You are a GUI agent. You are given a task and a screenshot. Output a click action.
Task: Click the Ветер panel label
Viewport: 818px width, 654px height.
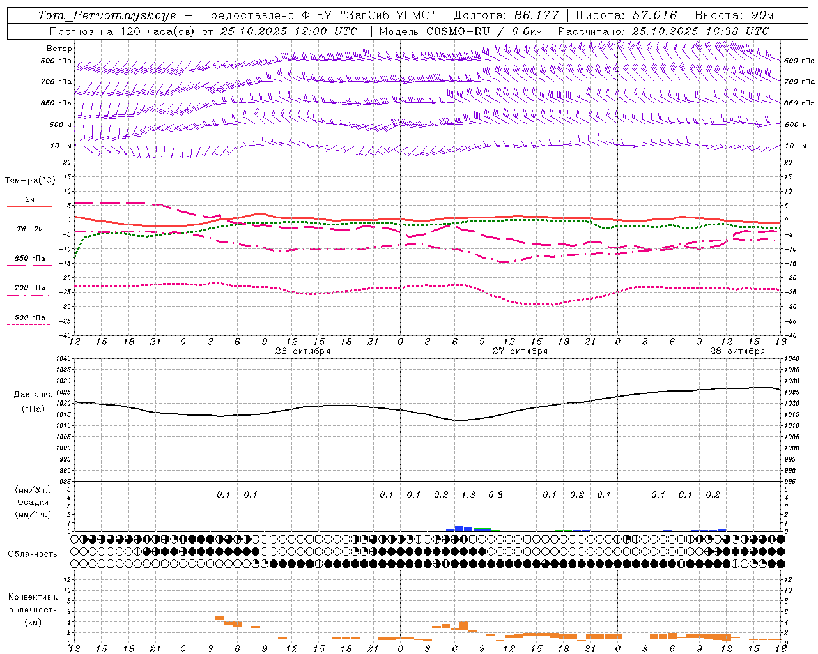point(59,49)
